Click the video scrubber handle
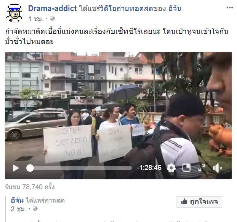The width and height of the screenshot is (237, 222). coord(30,168)
